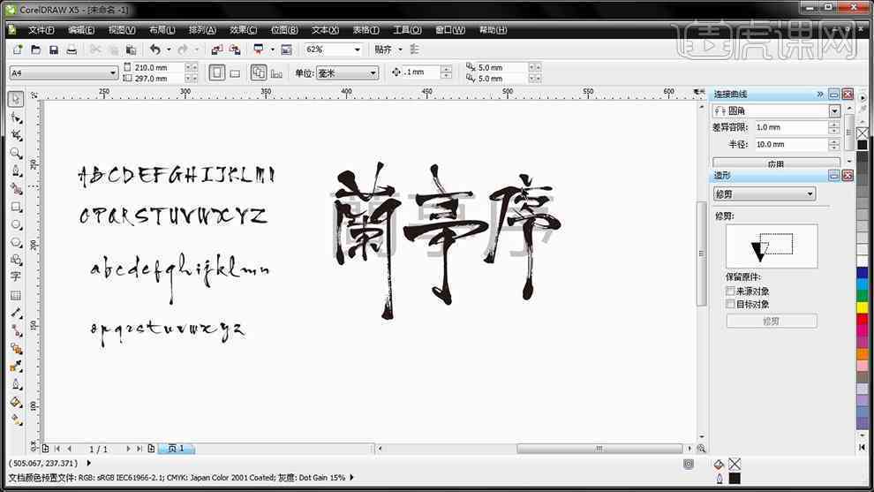Image resolution: width=874 pixels, height=492 pixels.
Task: Click the 修剪 trim button
Action: point(772,321)
